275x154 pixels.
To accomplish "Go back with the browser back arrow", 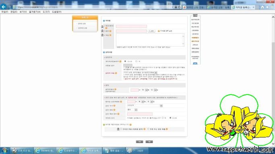I will [3, 7].
